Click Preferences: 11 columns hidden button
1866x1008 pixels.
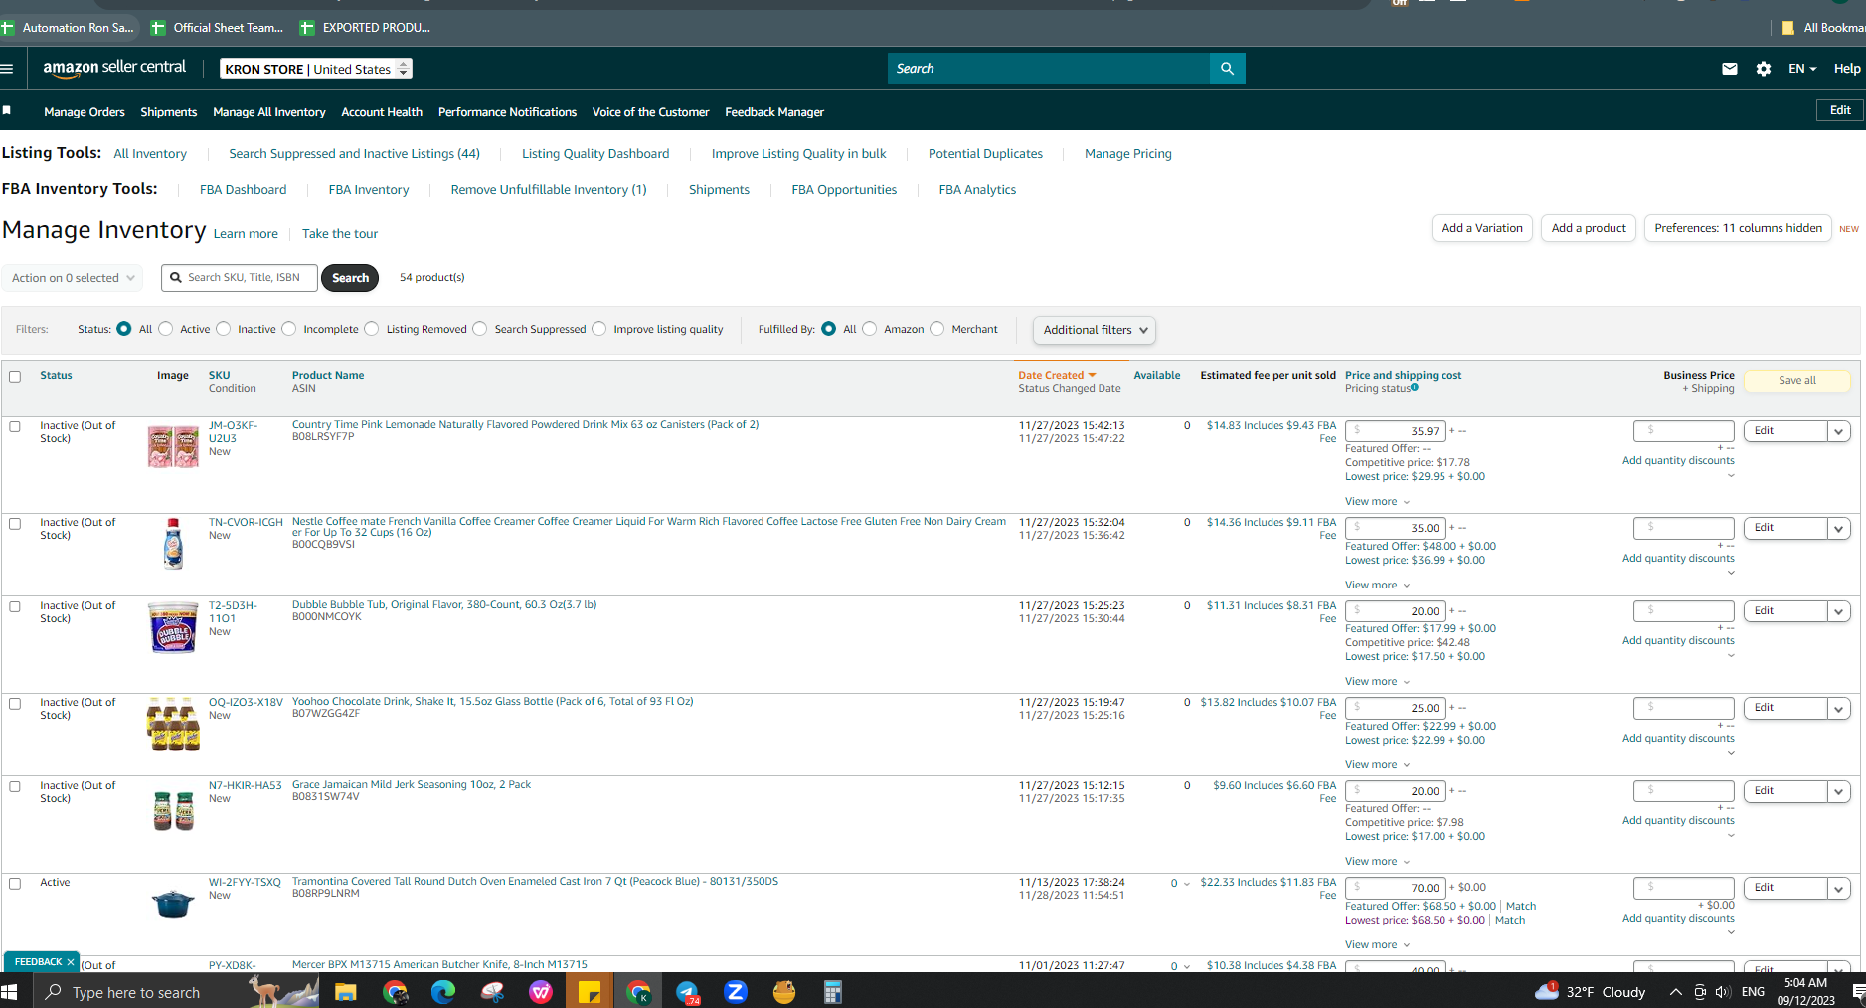(x=1738, y=228)
